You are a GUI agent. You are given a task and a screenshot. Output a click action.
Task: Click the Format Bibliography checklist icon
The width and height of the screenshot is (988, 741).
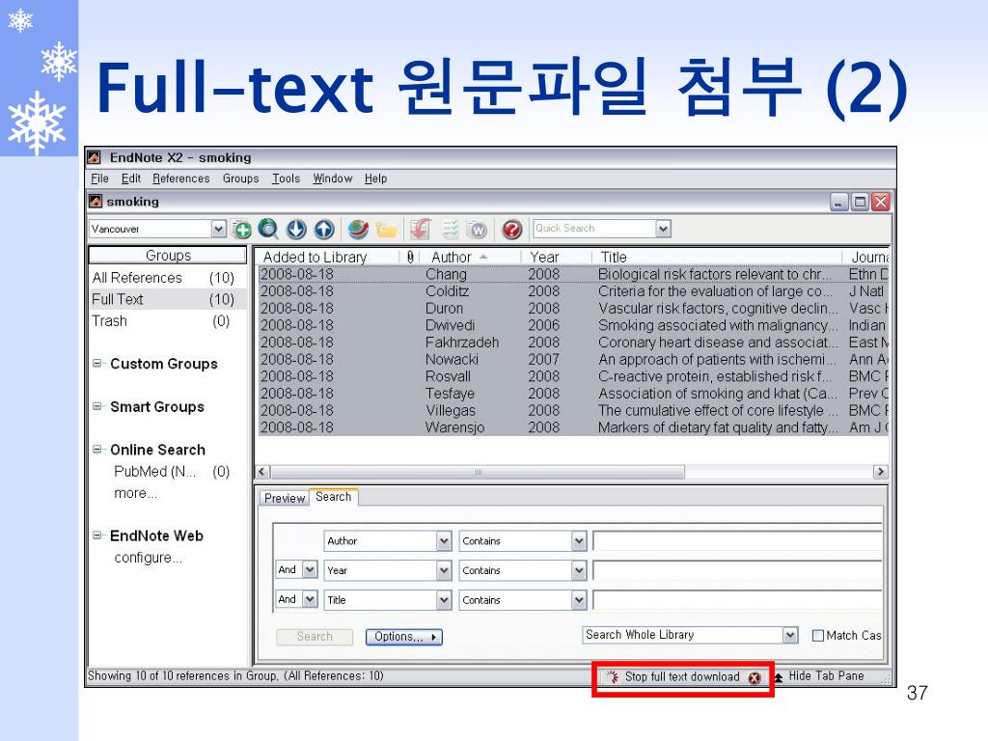[x=450, y=230]
